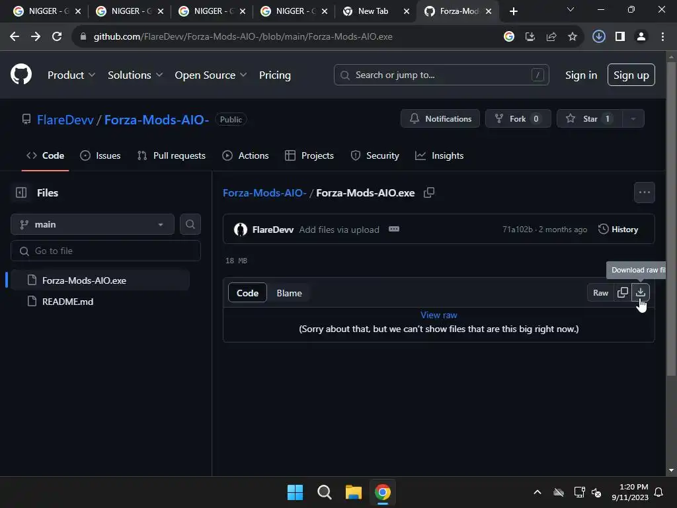Viewport: 677px width, 508px height.
Task: Toggle the Chrome side panel
Action: (x=620, y=37)
